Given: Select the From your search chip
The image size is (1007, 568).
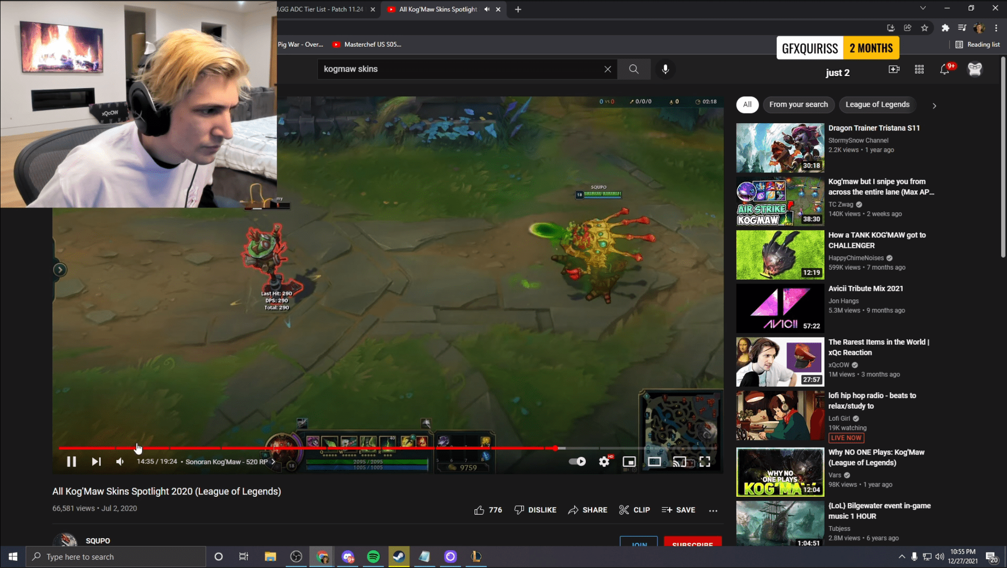Looking at the screenshot, I should 799,104.
